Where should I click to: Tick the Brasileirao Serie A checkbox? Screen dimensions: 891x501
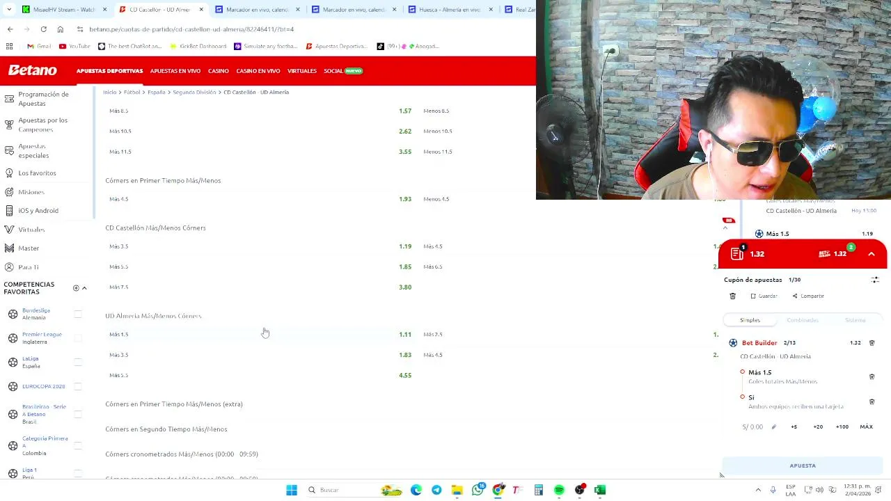(x=78, y=414)
